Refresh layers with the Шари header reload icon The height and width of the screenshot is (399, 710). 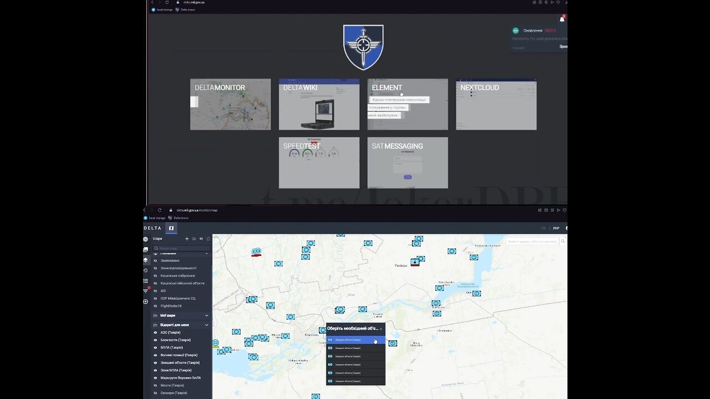pos(209,239)
